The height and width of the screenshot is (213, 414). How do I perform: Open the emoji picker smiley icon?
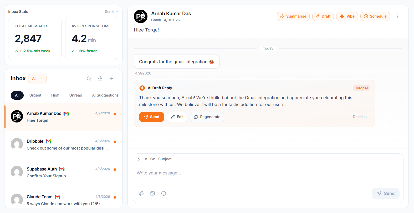pos(163,193)
